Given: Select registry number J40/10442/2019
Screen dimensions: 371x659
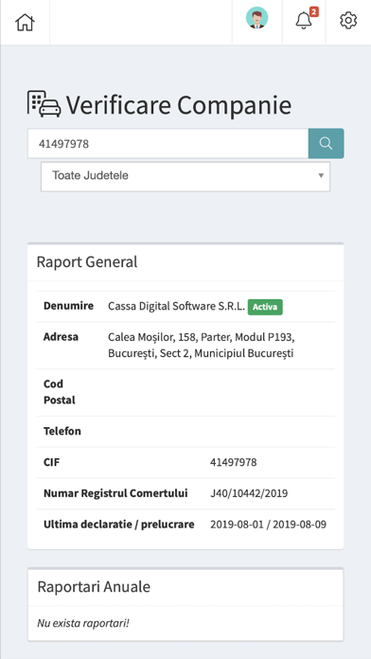Looking at the screenshot, I should (x=249, y=493).
